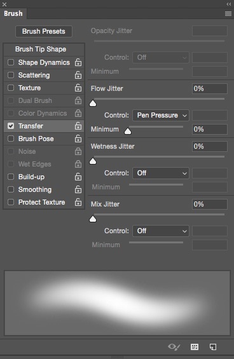The width and height of the screenshot is (234, 359).
Task: Open the Mix Jitter Control dropdown
Action: [161, 231]
